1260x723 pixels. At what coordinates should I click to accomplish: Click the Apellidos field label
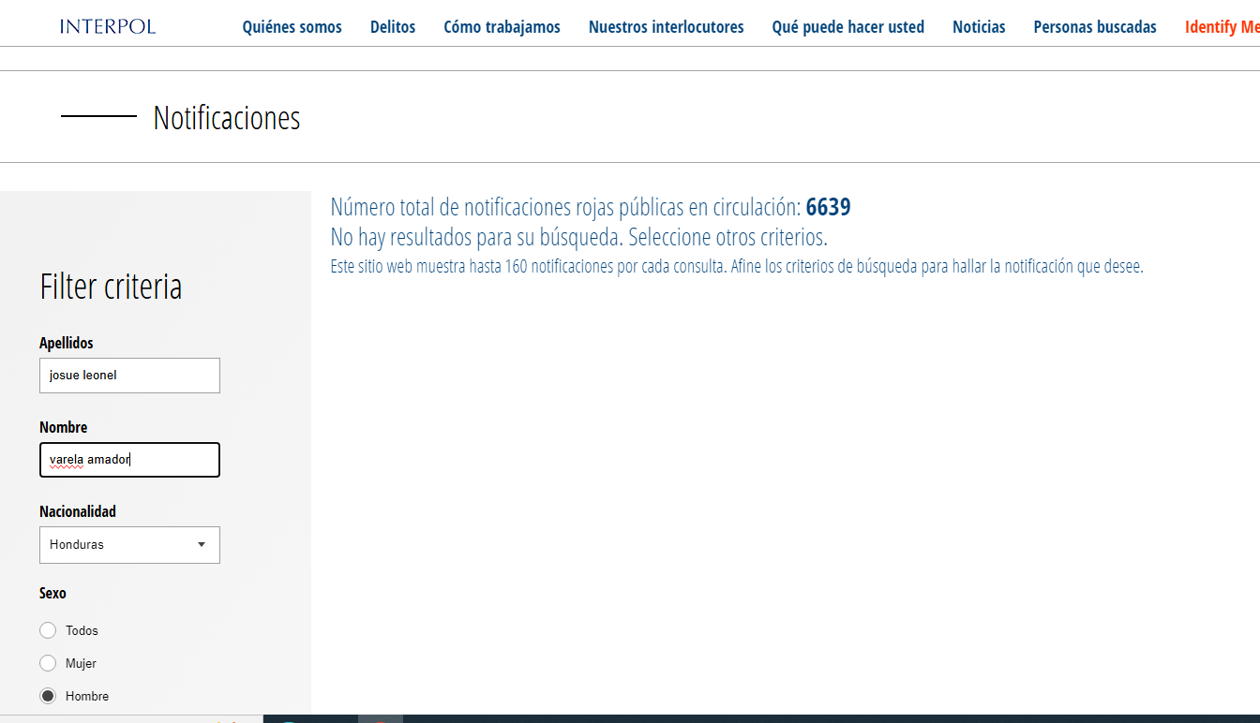[67, 343]
